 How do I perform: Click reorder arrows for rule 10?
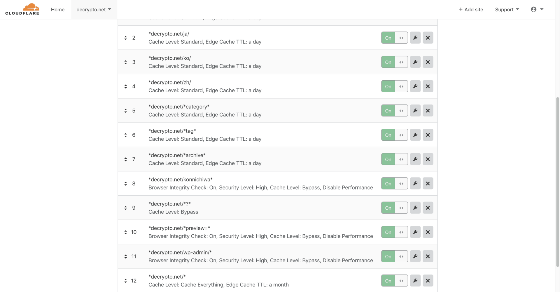pyautogui.click(x=126, y=232)
